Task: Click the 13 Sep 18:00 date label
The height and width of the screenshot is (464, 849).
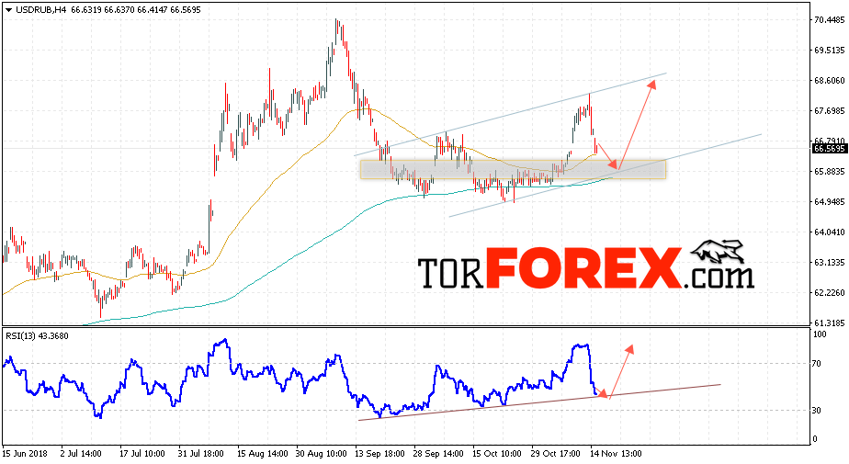Action: (379, 454)
